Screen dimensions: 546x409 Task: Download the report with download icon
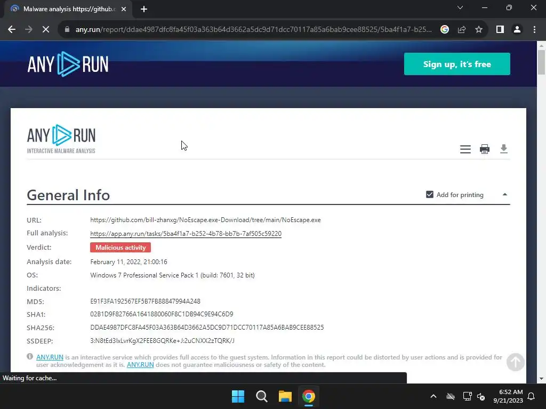[503, 149]
